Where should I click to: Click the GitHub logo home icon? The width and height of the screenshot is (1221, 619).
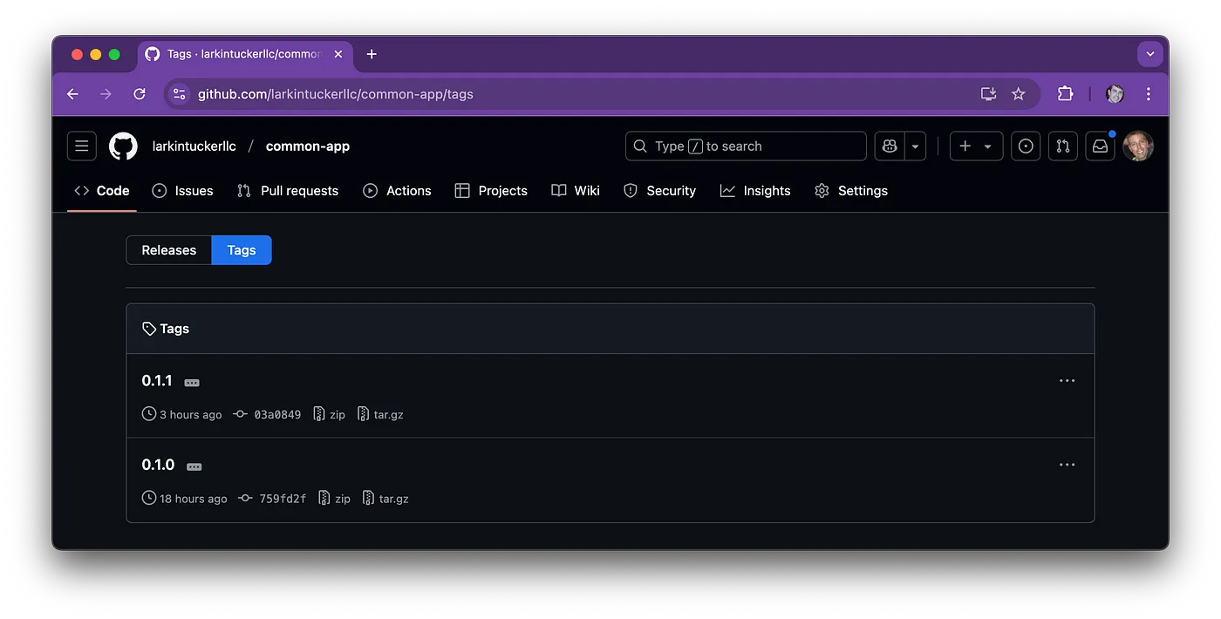click(x=123, y=146)
